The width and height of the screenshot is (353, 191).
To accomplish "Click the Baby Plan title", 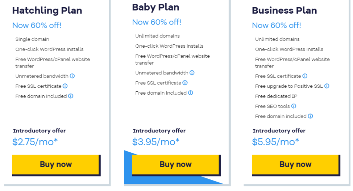I will click(155, 7).
